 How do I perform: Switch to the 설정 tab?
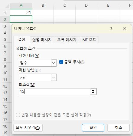coord(21,39)
